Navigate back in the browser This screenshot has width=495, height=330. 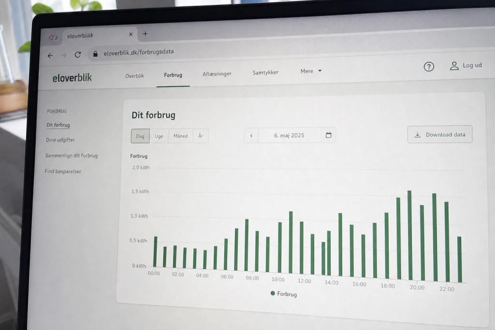pos(50,56)
